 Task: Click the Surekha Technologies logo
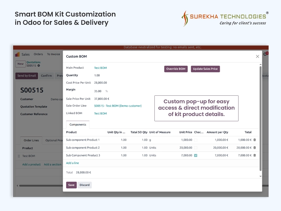[224, 18]
